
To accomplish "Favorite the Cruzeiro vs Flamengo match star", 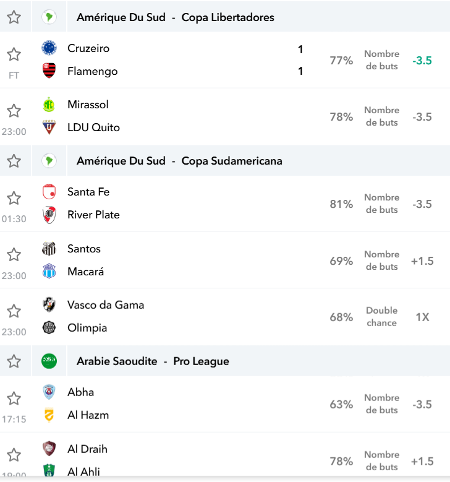I will 14,54.
